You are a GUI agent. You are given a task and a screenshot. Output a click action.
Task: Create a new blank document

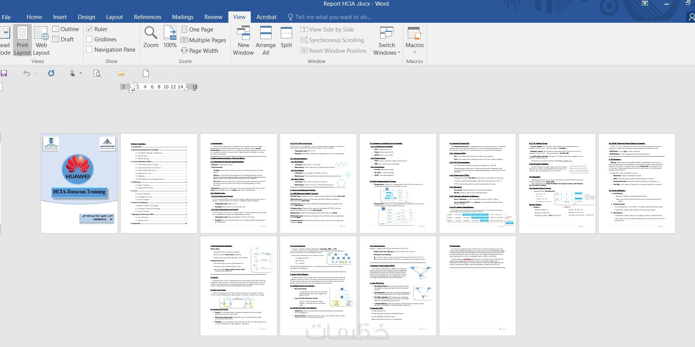146,73
